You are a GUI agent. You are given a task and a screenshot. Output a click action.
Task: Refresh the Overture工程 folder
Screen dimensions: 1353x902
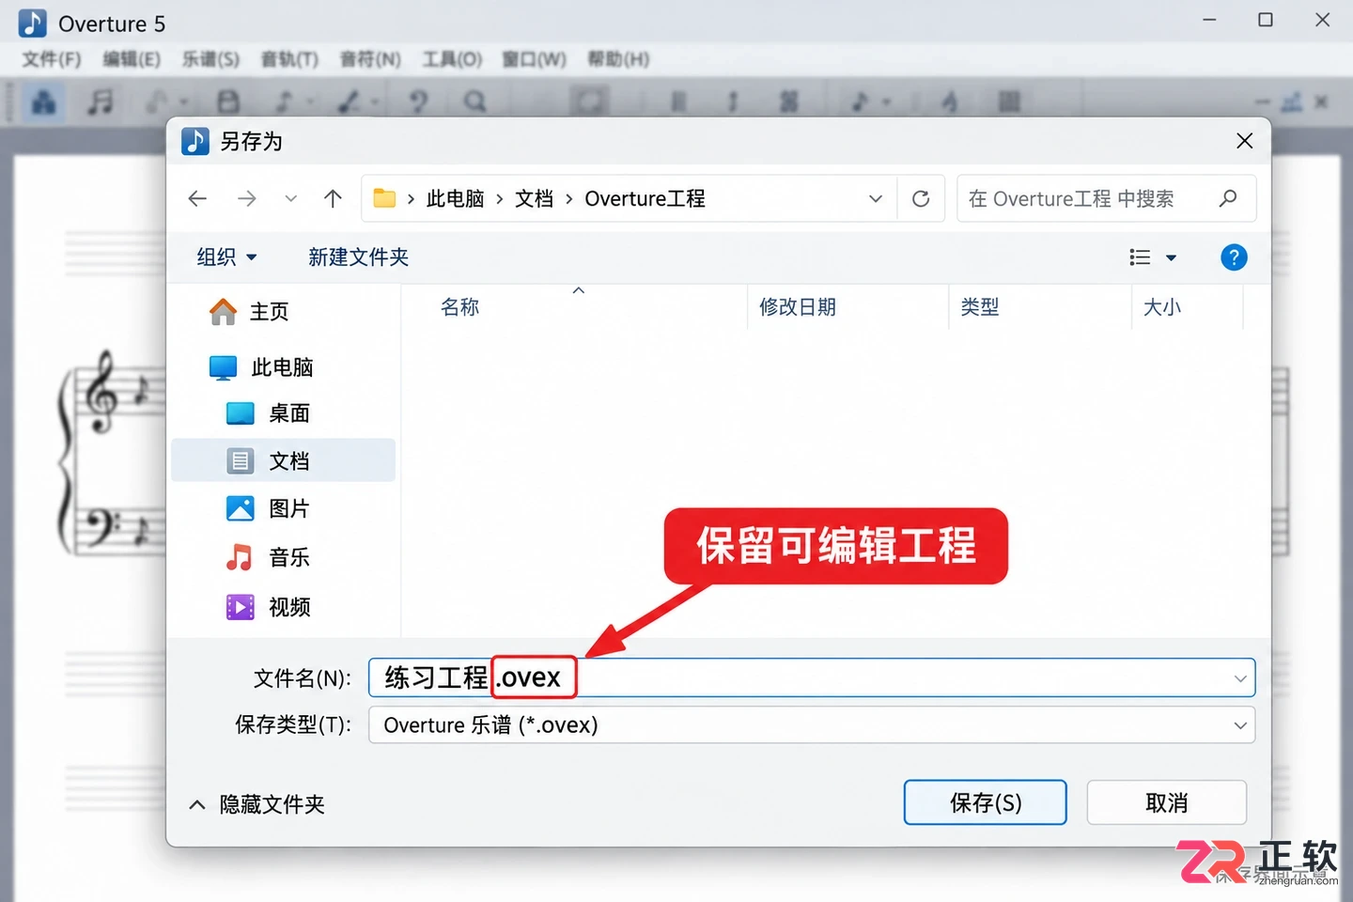pos(921,198)
